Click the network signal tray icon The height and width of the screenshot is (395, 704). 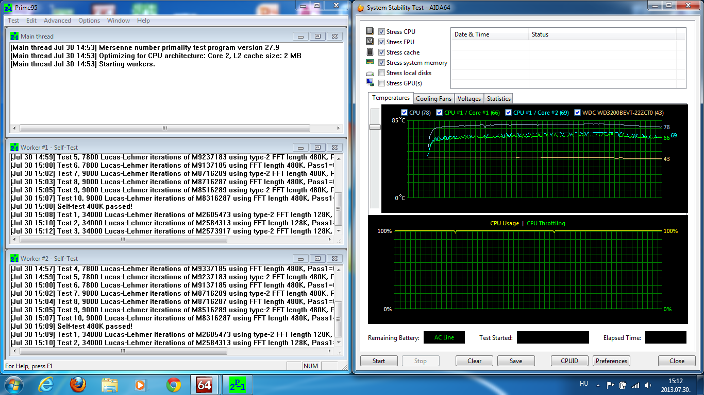point(635,385)
